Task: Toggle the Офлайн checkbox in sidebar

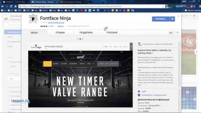Action: [9, 91]
